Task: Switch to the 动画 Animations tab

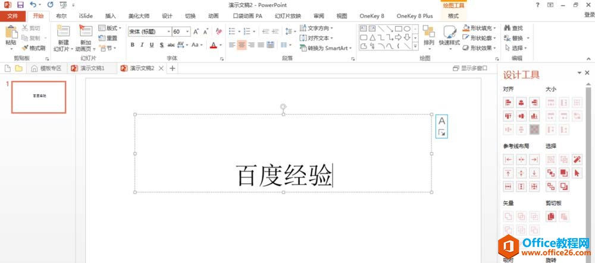Action: pos(213,16)
